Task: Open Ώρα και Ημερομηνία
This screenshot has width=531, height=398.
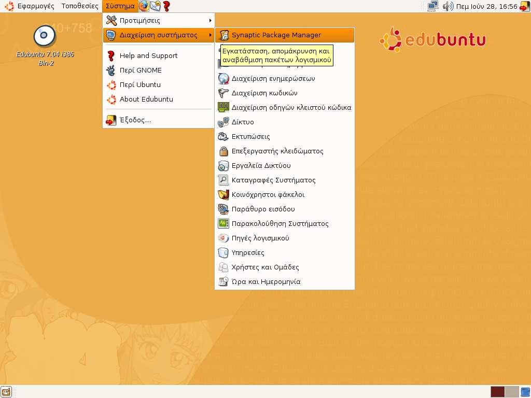Action: [285, 282]
